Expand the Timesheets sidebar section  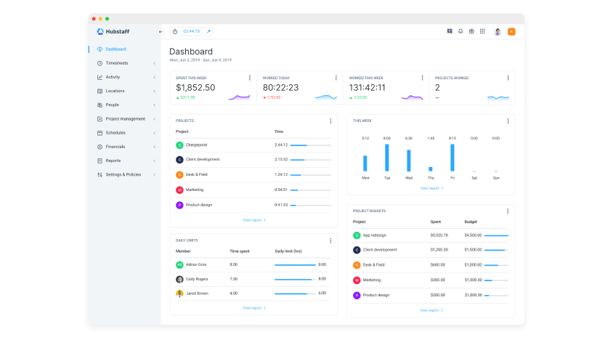point(154,63)
